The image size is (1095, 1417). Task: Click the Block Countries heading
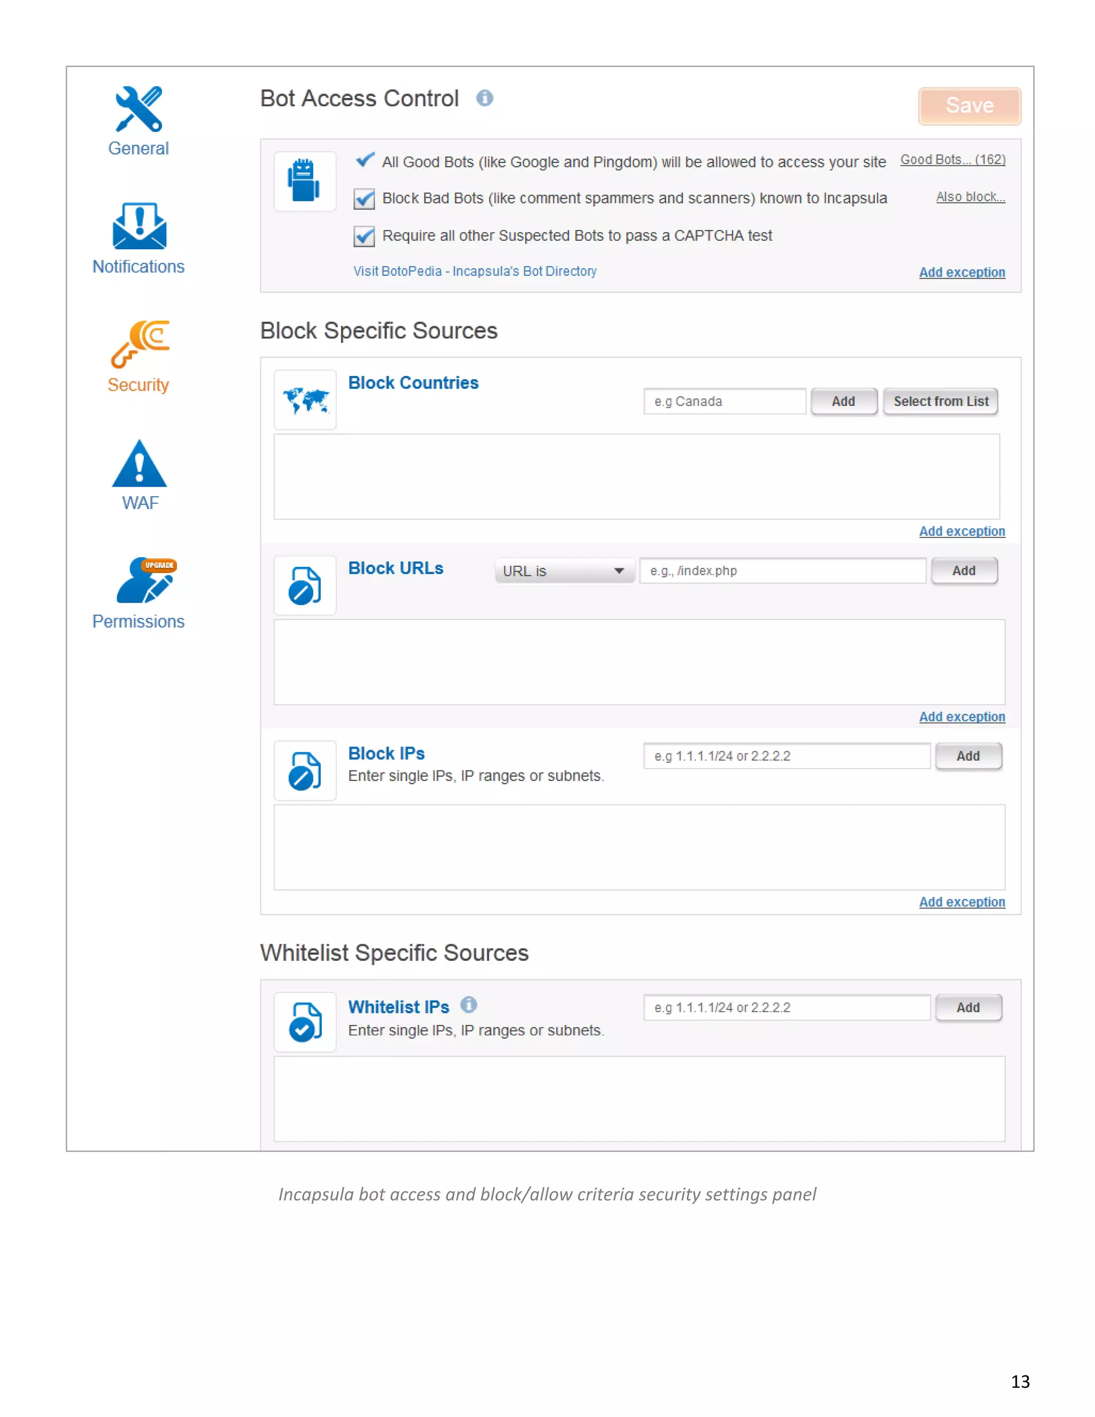413,383
